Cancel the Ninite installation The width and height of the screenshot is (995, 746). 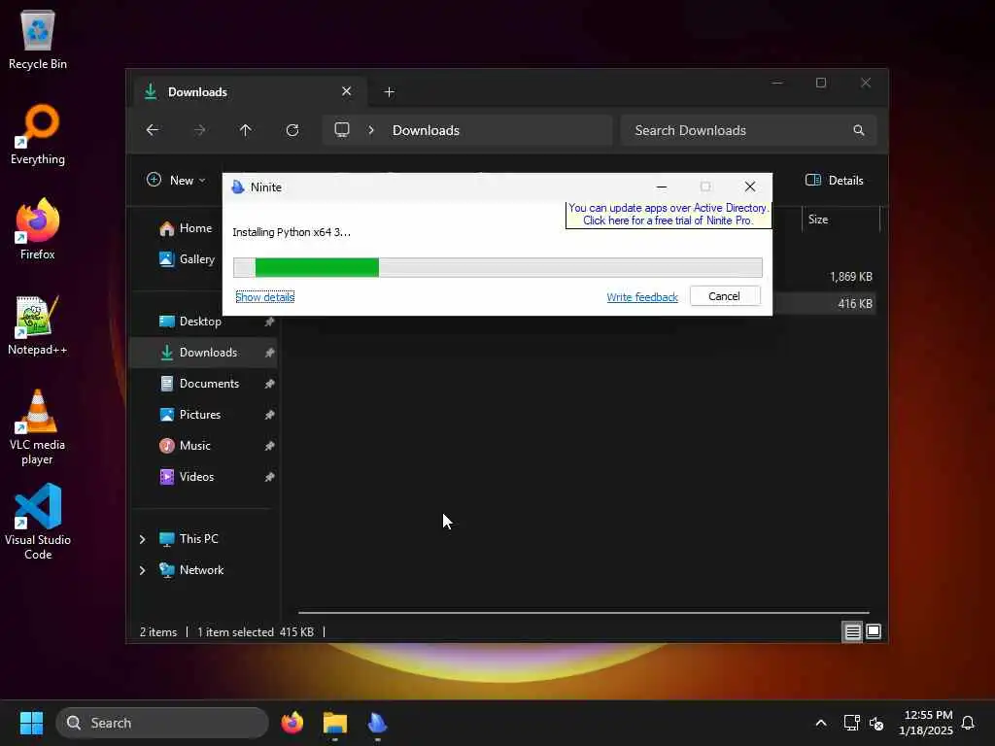(x=725, y=296)
